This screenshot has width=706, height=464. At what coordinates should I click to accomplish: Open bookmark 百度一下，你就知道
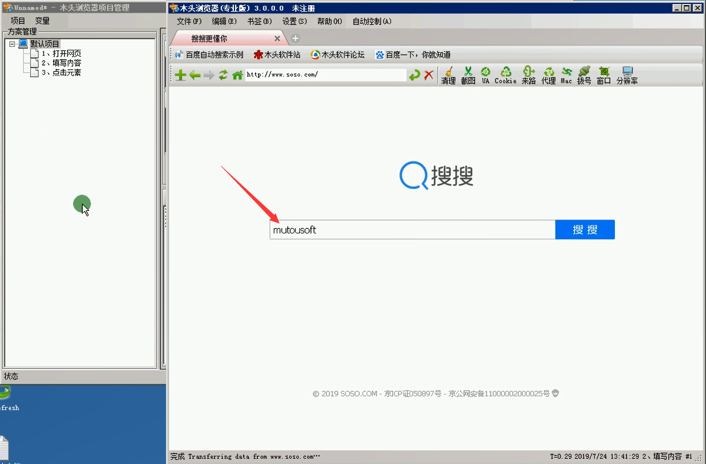coord(413,54)
